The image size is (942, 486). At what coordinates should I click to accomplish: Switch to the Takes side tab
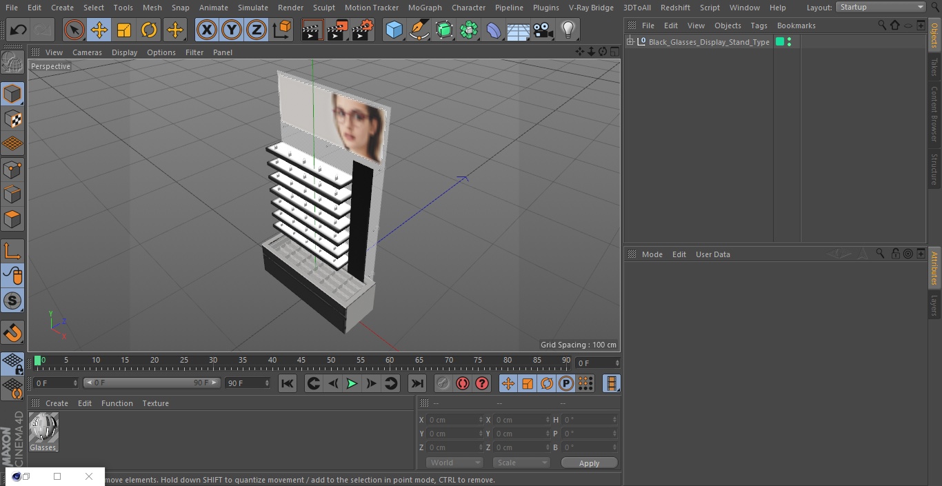click(x=934, y=67)
